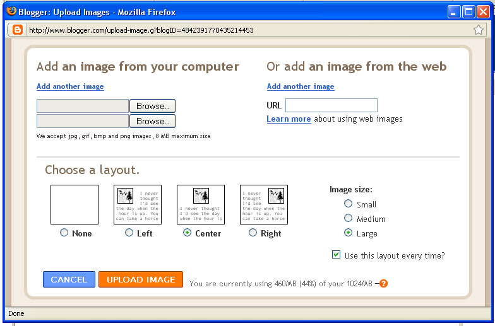
Task: Toggle the 'Use this layout every time?' checkbox
Action: (x=336, y=255)
